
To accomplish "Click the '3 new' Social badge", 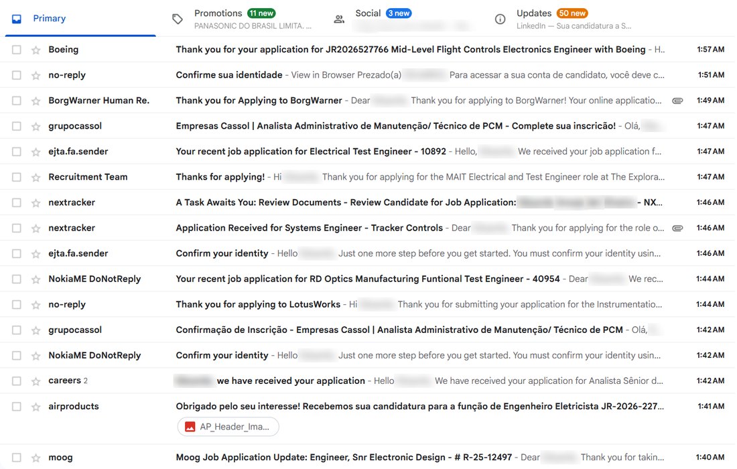I will (x=399, y=13).
